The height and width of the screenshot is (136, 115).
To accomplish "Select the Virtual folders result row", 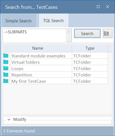I will tap(56, 62).
